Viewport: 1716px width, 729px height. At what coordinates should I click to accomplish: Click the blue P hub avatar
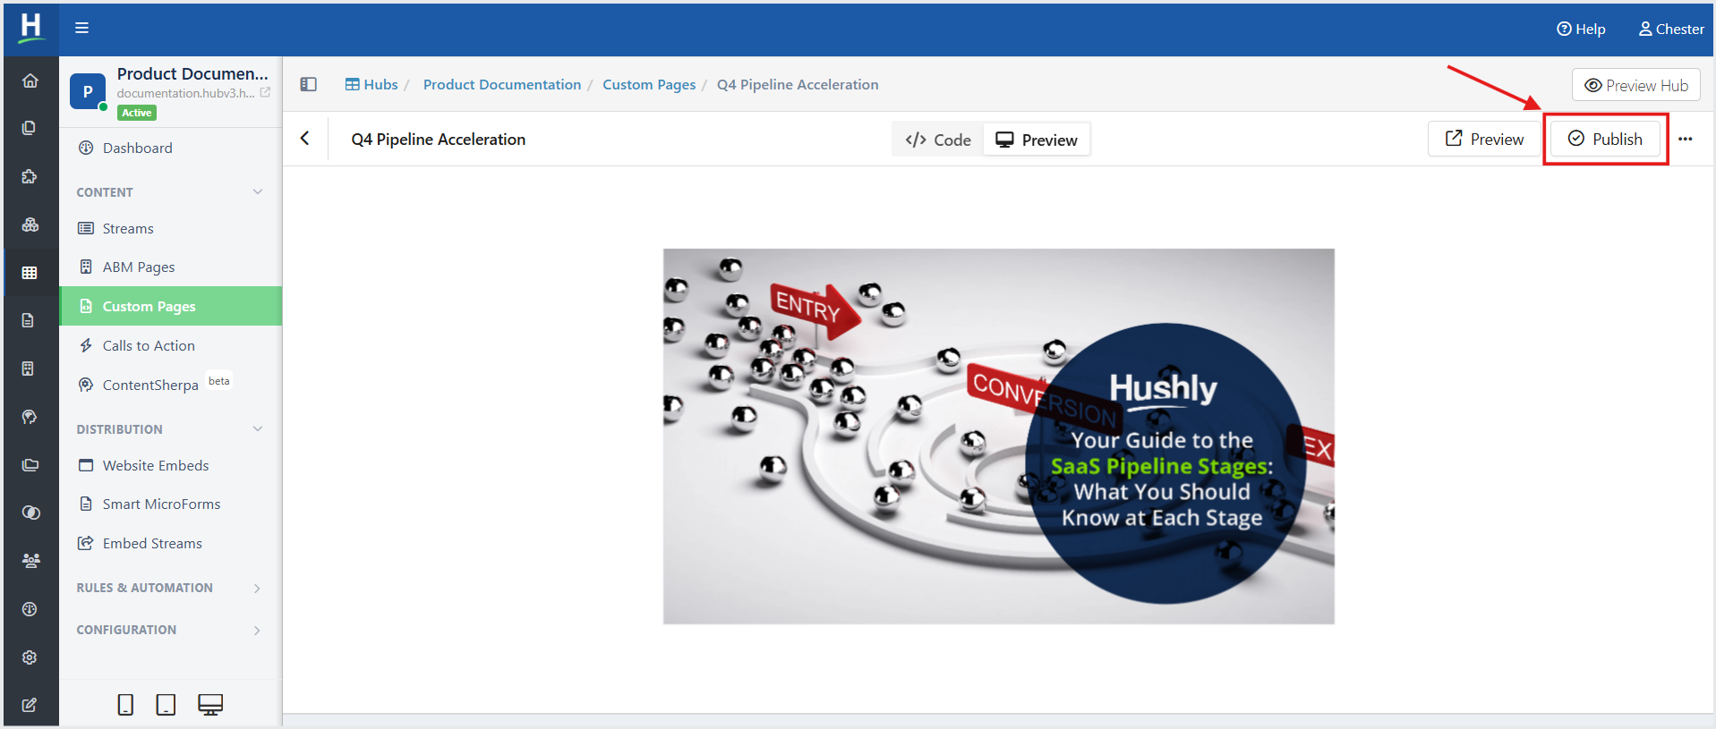click(88, 91)
